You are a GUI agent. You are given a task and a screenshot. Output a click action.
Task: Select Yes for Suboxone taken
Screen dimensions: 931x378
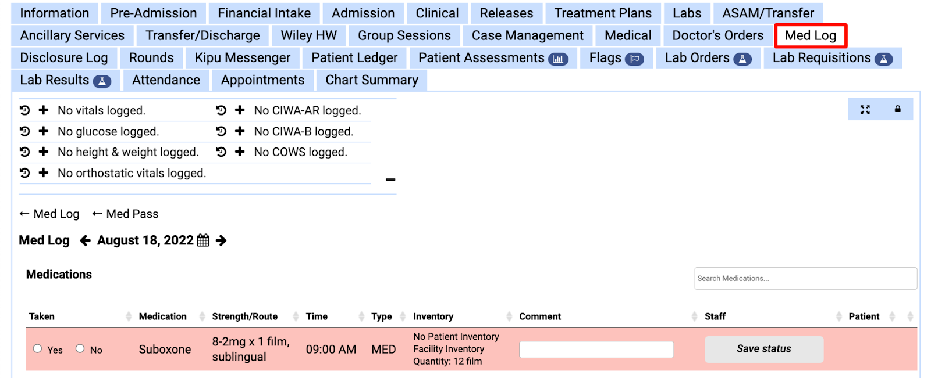pyautogui.click(x=38, y=348)
